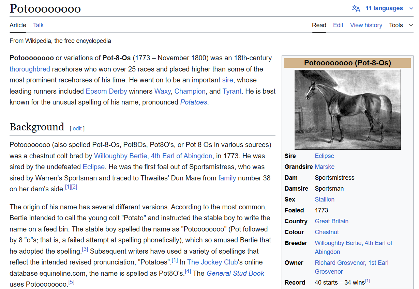The width and height of the screenshot is (419, 289).
Task: Follow the family number link
Action: tap(227, 178)
